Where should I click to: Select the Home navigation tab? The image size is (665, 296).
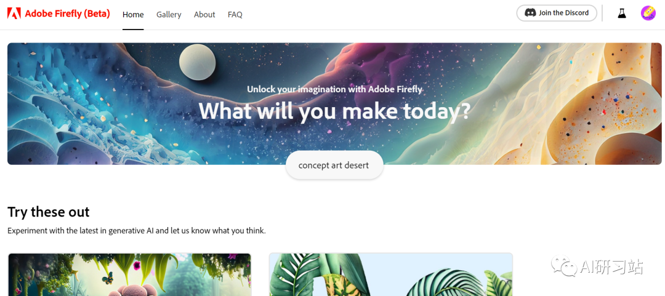tap(133, 14)
